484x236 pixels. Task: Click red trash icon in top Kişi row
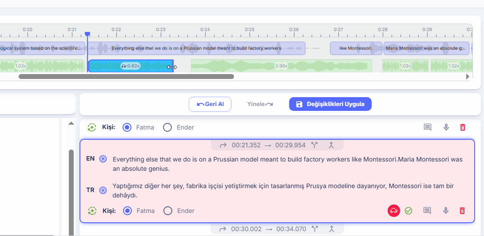462,127
